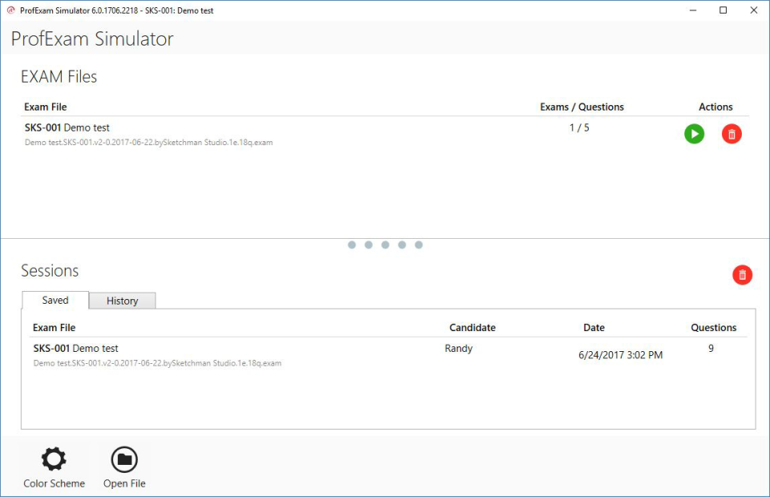Click the Open File label
Image resolution: width=770 pixels, height=497 pixels.
(x=124, y=483)
